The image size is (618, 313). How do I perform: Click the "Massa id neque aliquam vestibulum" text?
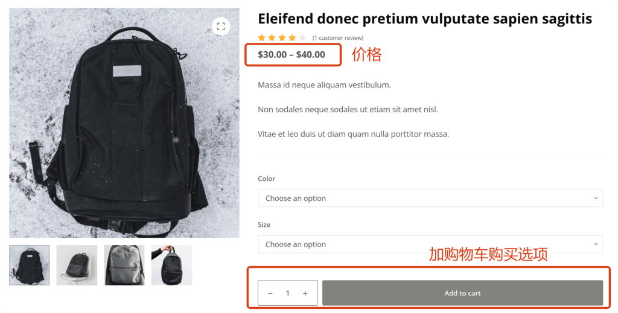pos(324,85)
